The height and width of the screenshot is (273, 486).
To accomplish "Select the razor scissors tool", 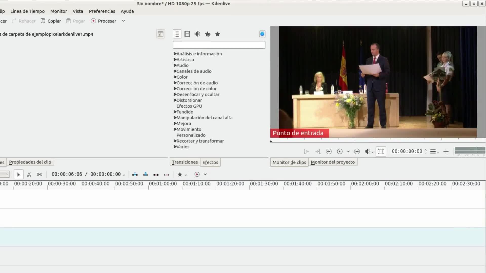I will 29,174.
